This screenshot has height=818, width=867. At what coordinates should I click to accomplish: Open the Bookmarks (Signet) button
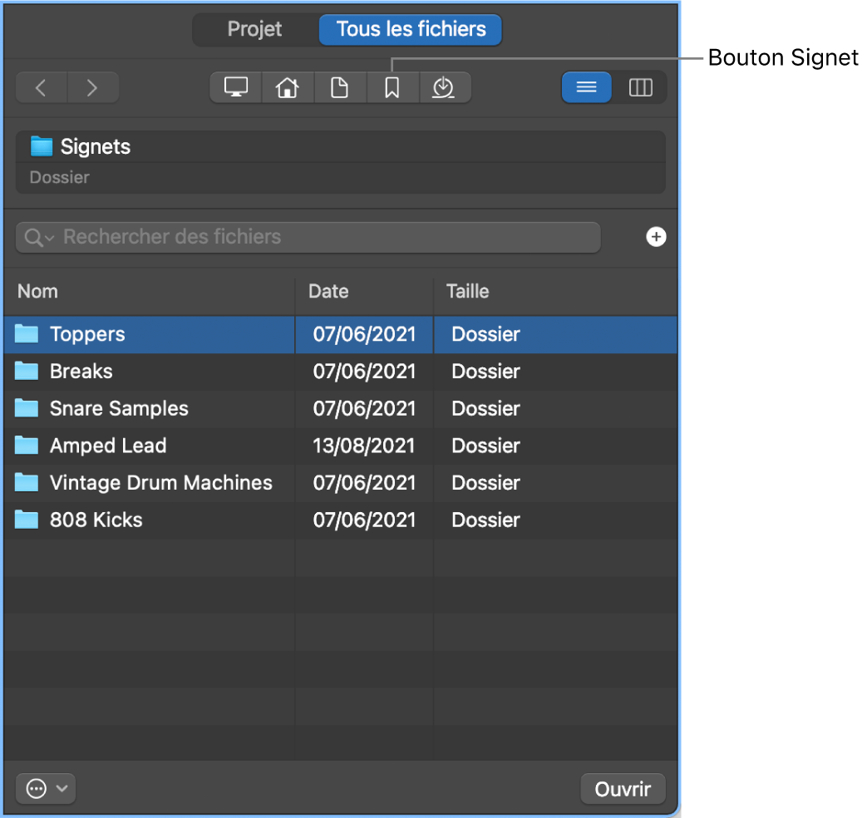click(392, 87)
